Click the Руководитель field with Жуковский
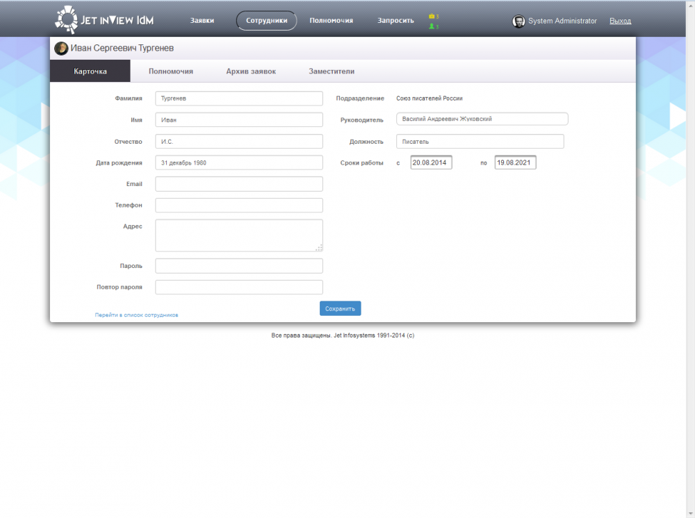 (x=482, y=119)
